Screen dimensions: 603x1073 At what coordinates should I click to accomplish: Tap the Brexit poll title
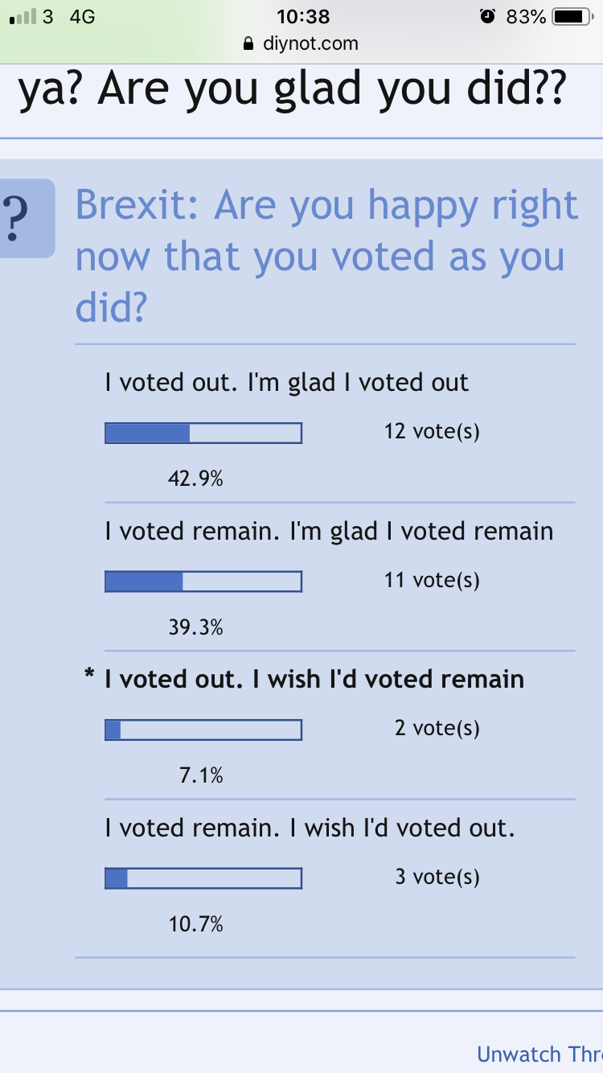326,257
